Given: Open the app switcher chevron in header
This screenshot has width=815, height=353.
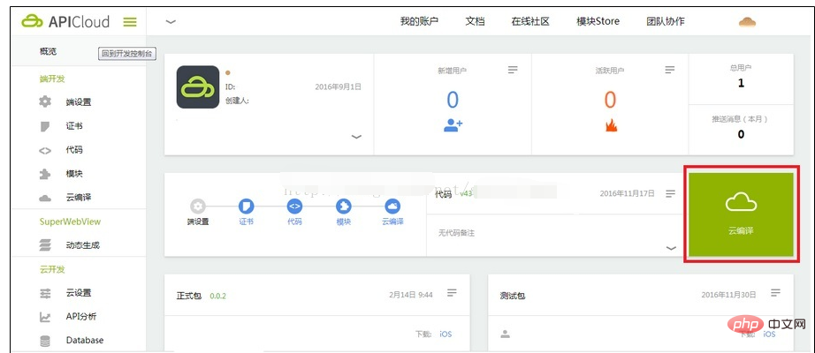Looking at the screenshot, I should [x=171, y=22].
